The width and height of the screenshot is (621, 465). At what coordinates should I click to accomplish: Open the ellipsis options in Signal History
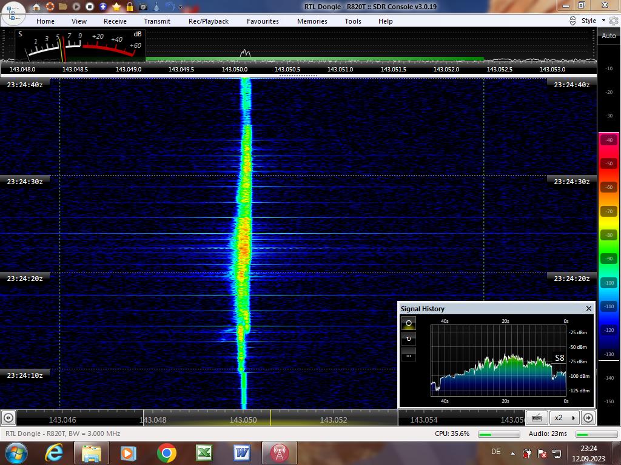409,355
